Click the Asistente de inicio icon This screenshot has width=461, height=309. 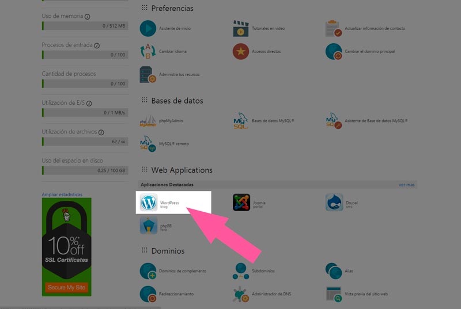[149, 28]
